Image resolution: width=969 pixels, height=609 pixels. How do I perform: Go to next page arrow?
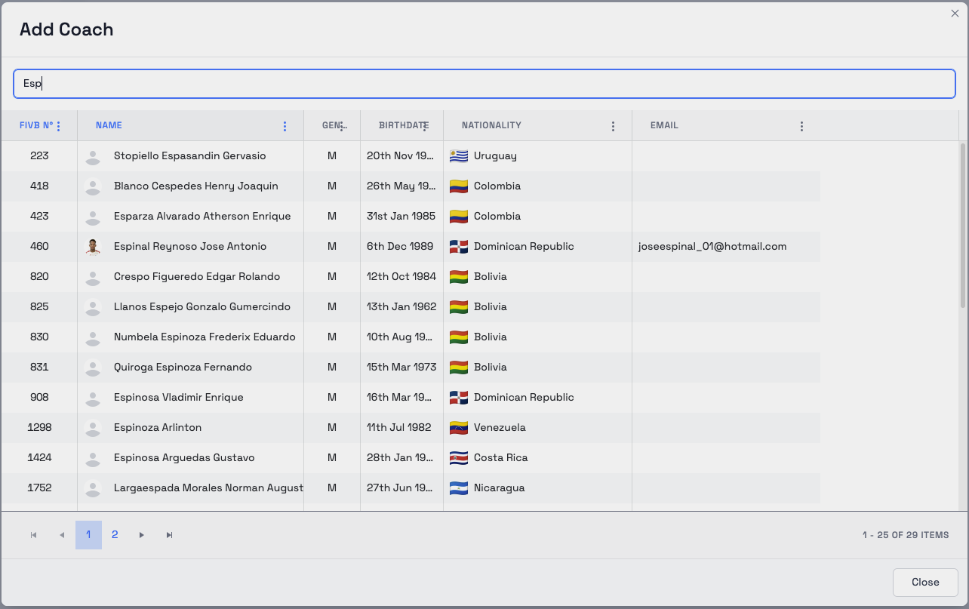[141, 535]
